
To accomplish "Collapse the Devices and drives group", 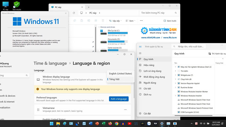I will click(99, 27).
